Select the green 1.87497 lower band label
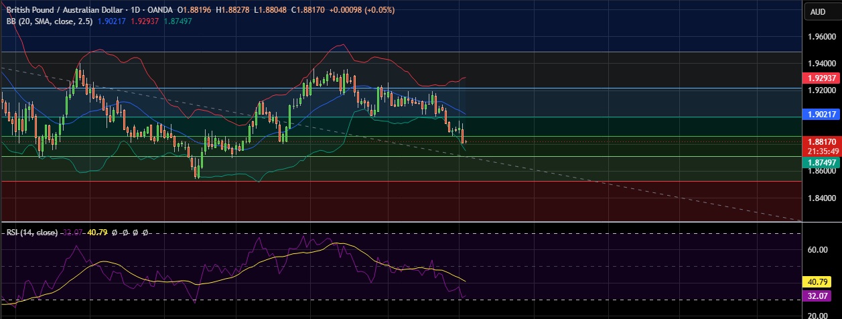 (x=822, y=163)
